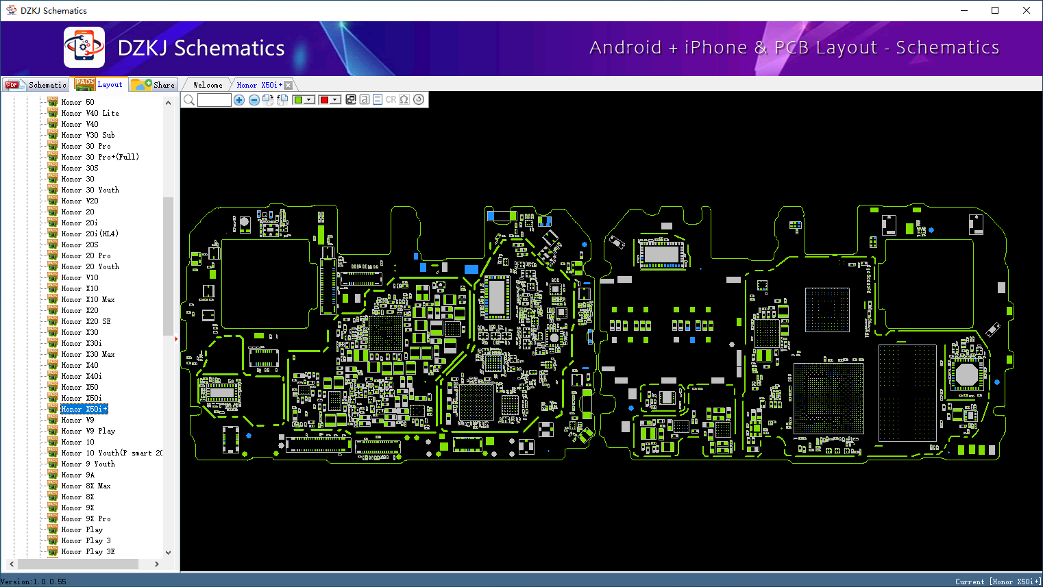Select Honor 30 Pro+(Full) entry
This screenshot has width=1043, height=587.
coord(100,157)
